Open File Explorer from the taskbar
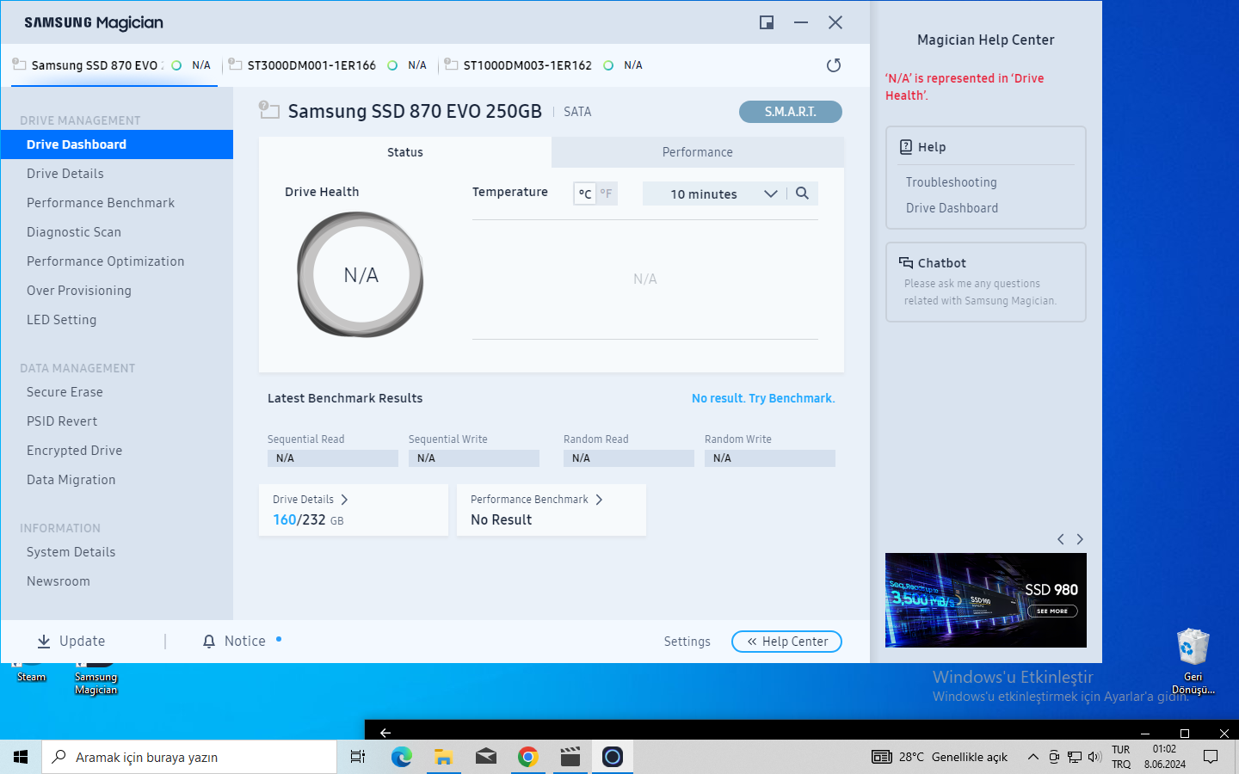The width and height of the screenshot is (1239, 774). point(443,757)
